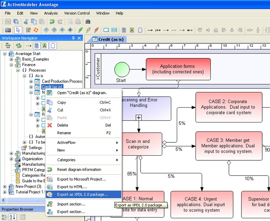Select Organization tree item
Image resolution: width=270 pixels, height=221 pixels.
33,159
